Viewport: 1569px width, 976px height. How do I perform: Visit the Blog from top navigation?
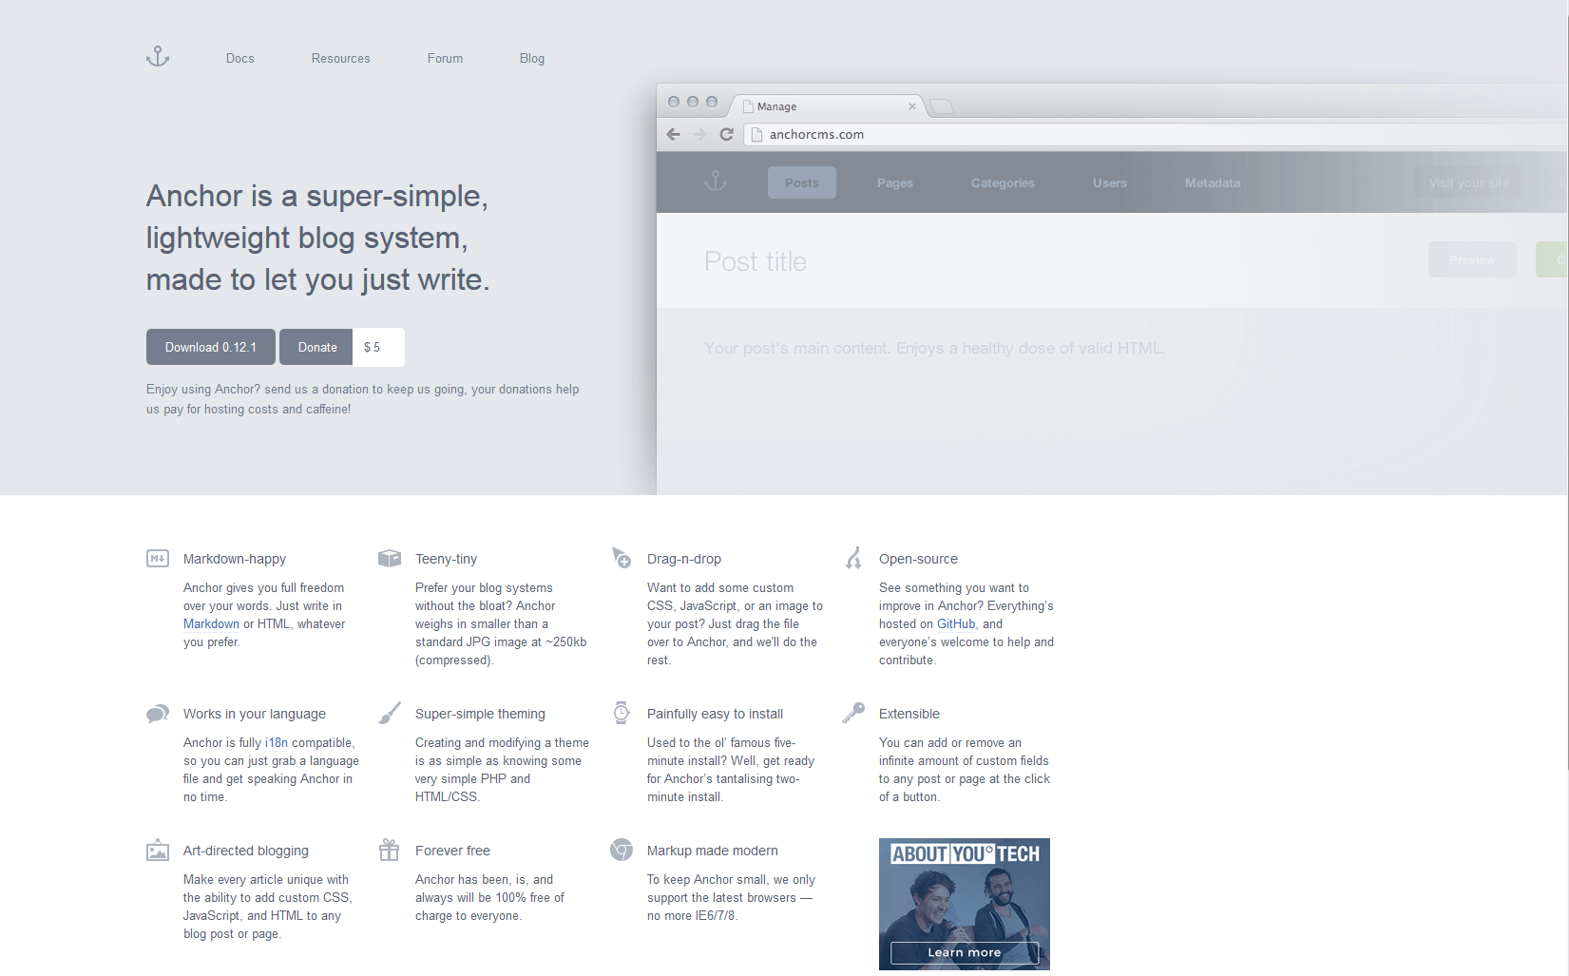point(532,59)
